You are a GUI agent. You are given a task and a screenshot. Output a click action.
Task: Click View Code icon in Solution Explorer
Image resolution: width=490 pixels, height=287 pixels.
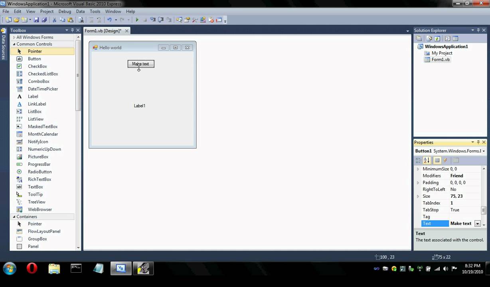tap(447, 39)
